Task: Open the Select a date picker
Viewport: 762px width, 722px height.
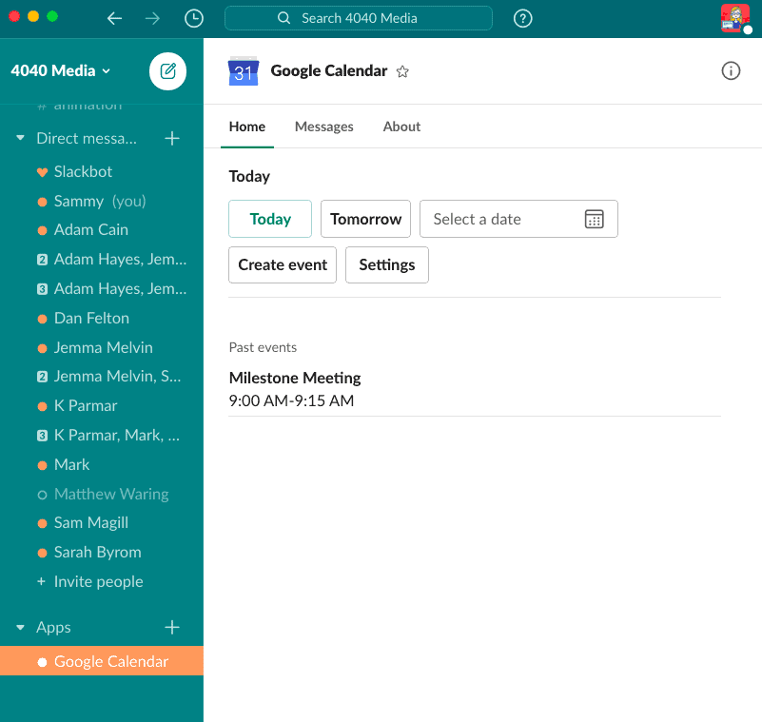Action: point(518,219)
